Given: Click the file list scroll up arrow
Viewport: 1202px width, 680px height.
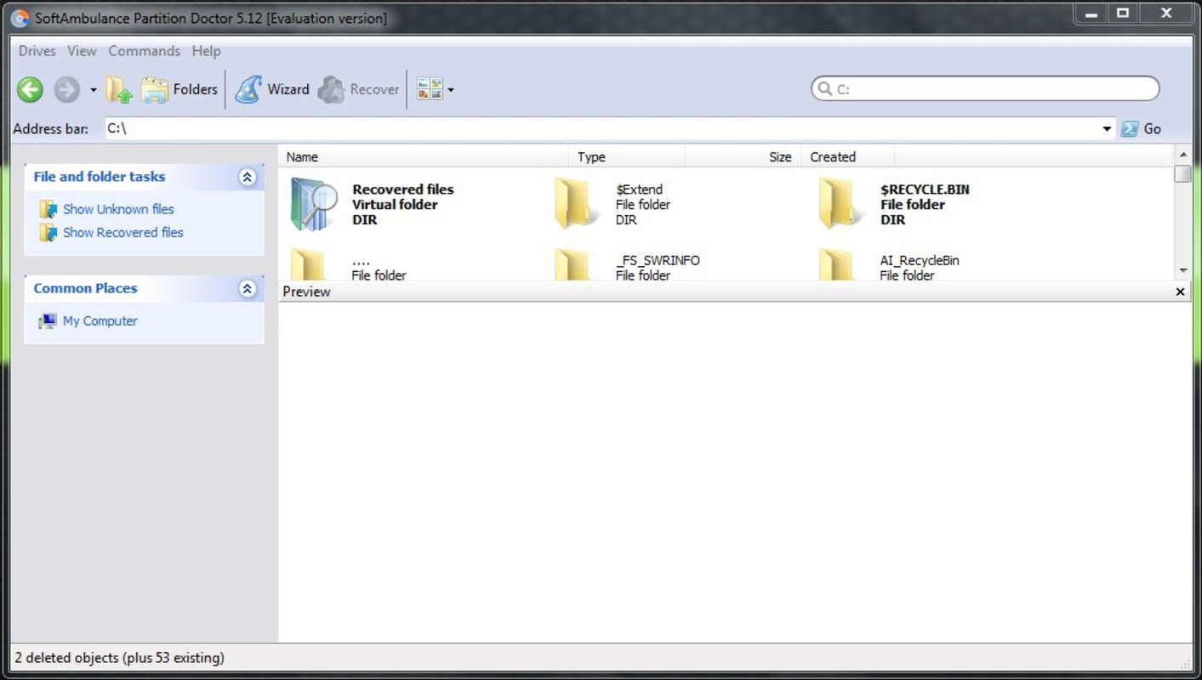Looking at the screenshot, I should coord(1183,155).
